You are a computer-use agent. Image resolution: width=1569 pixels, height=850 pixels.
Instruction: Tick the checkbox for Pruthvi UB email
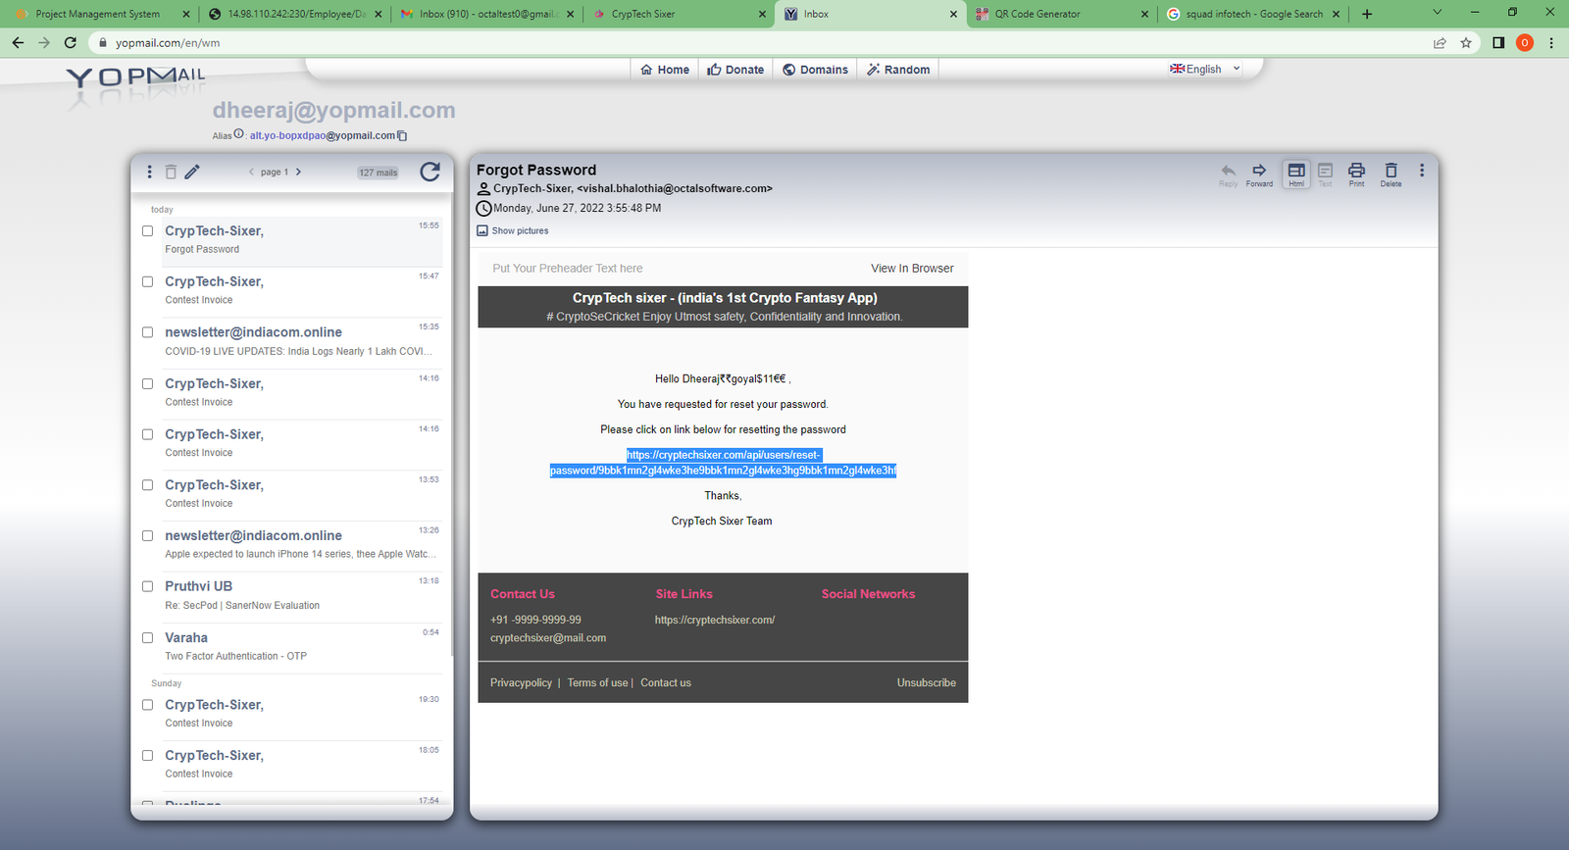coord(147,586)
